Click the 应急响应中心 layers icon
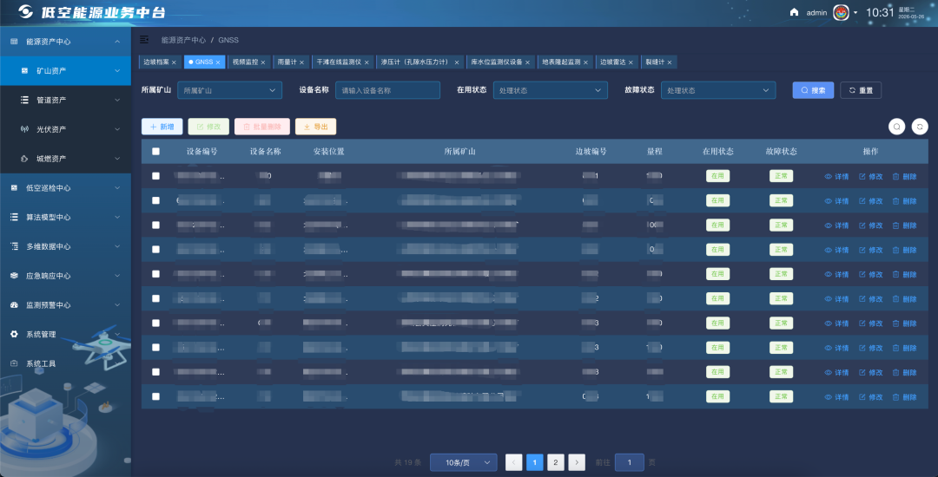938x477 pixels. click(15, 275)
